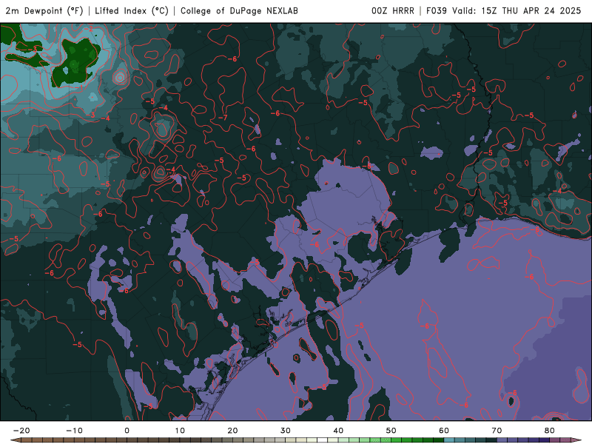Click the 0 legend value
The height and width of the screenshot is (444, 592).
(127, 431)
